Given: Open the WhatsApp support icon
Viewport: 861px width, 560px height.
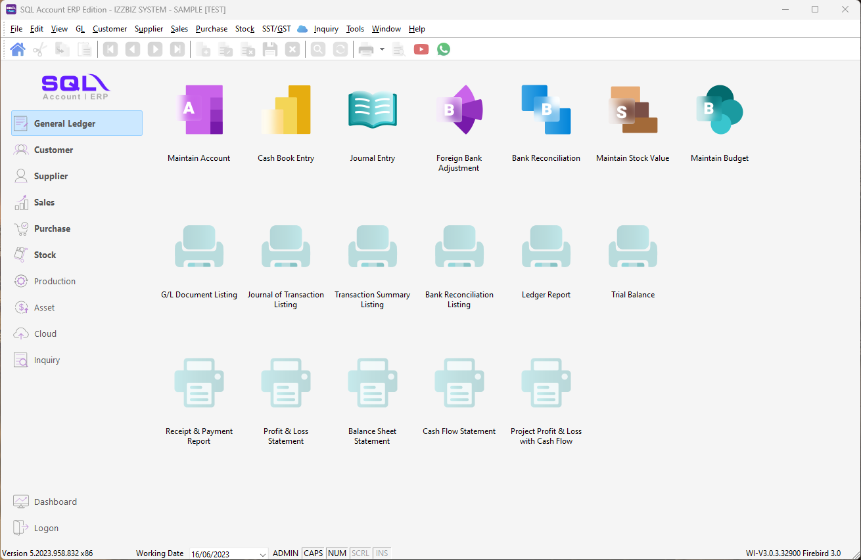Looking at the screenshot, I should point(444,49).
